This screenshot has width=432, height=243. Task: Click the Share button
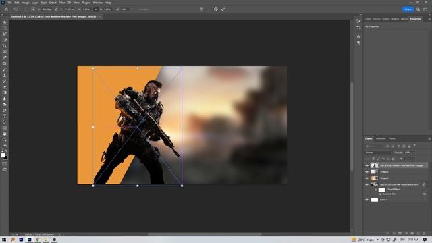(408, 9)
